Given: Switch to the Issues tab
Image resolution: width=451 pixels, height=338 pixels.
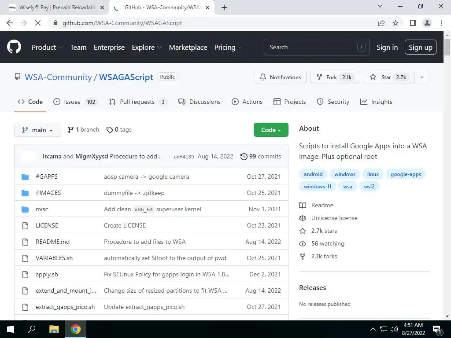Looking at the screenshot, I should [x=76, y=102].
